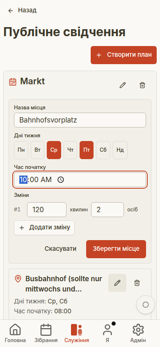Click the text Дні тижня: Ср, Сб

[41, 301]
